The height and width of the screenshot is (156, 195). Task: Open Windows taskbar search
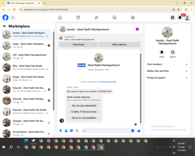coord(11,147)
